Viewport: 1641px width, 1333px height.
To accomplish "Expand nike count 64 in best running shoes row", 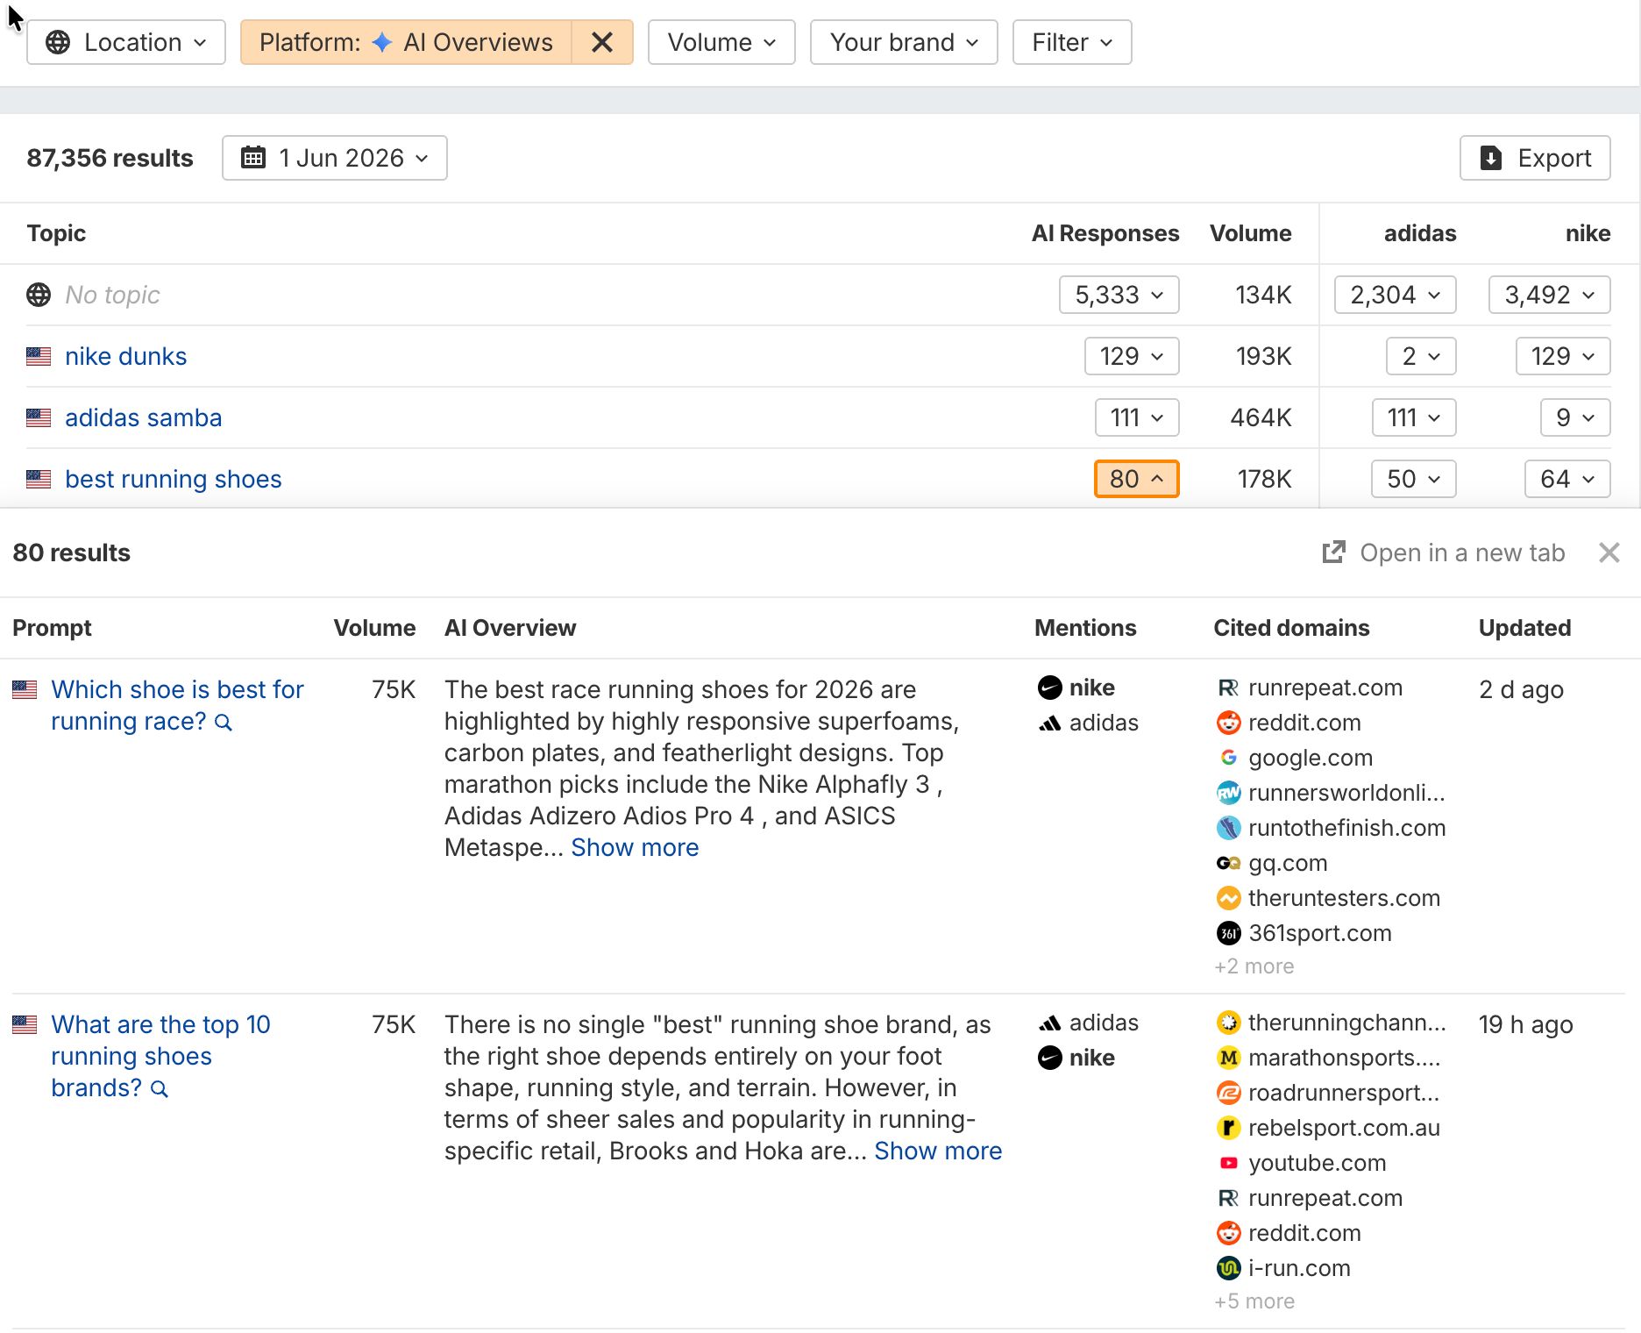I will point(1568,479).
